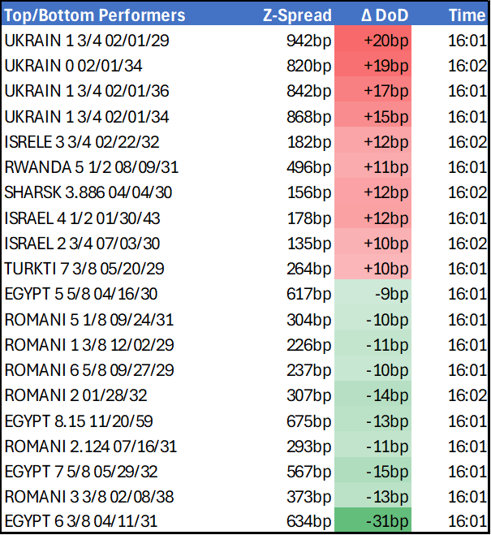Pick the EGYPT 6 3/8 04/11/31 bond
The height and width of the screenshot is (535, 491).
pos(86,521)
